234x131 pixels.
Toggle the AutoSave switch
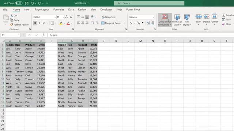[19, 3]
